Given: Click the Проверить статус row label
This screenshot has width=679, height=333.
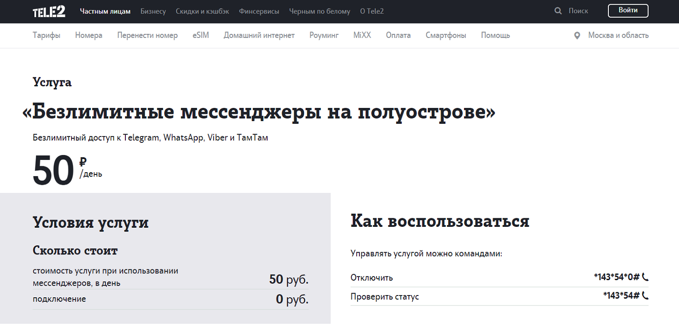Looking at the screenshot, I should point(385,297).
